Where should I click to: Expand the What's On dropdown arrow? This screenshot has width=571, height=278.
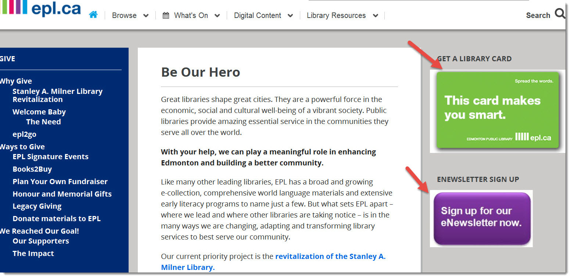coord(217,16)
